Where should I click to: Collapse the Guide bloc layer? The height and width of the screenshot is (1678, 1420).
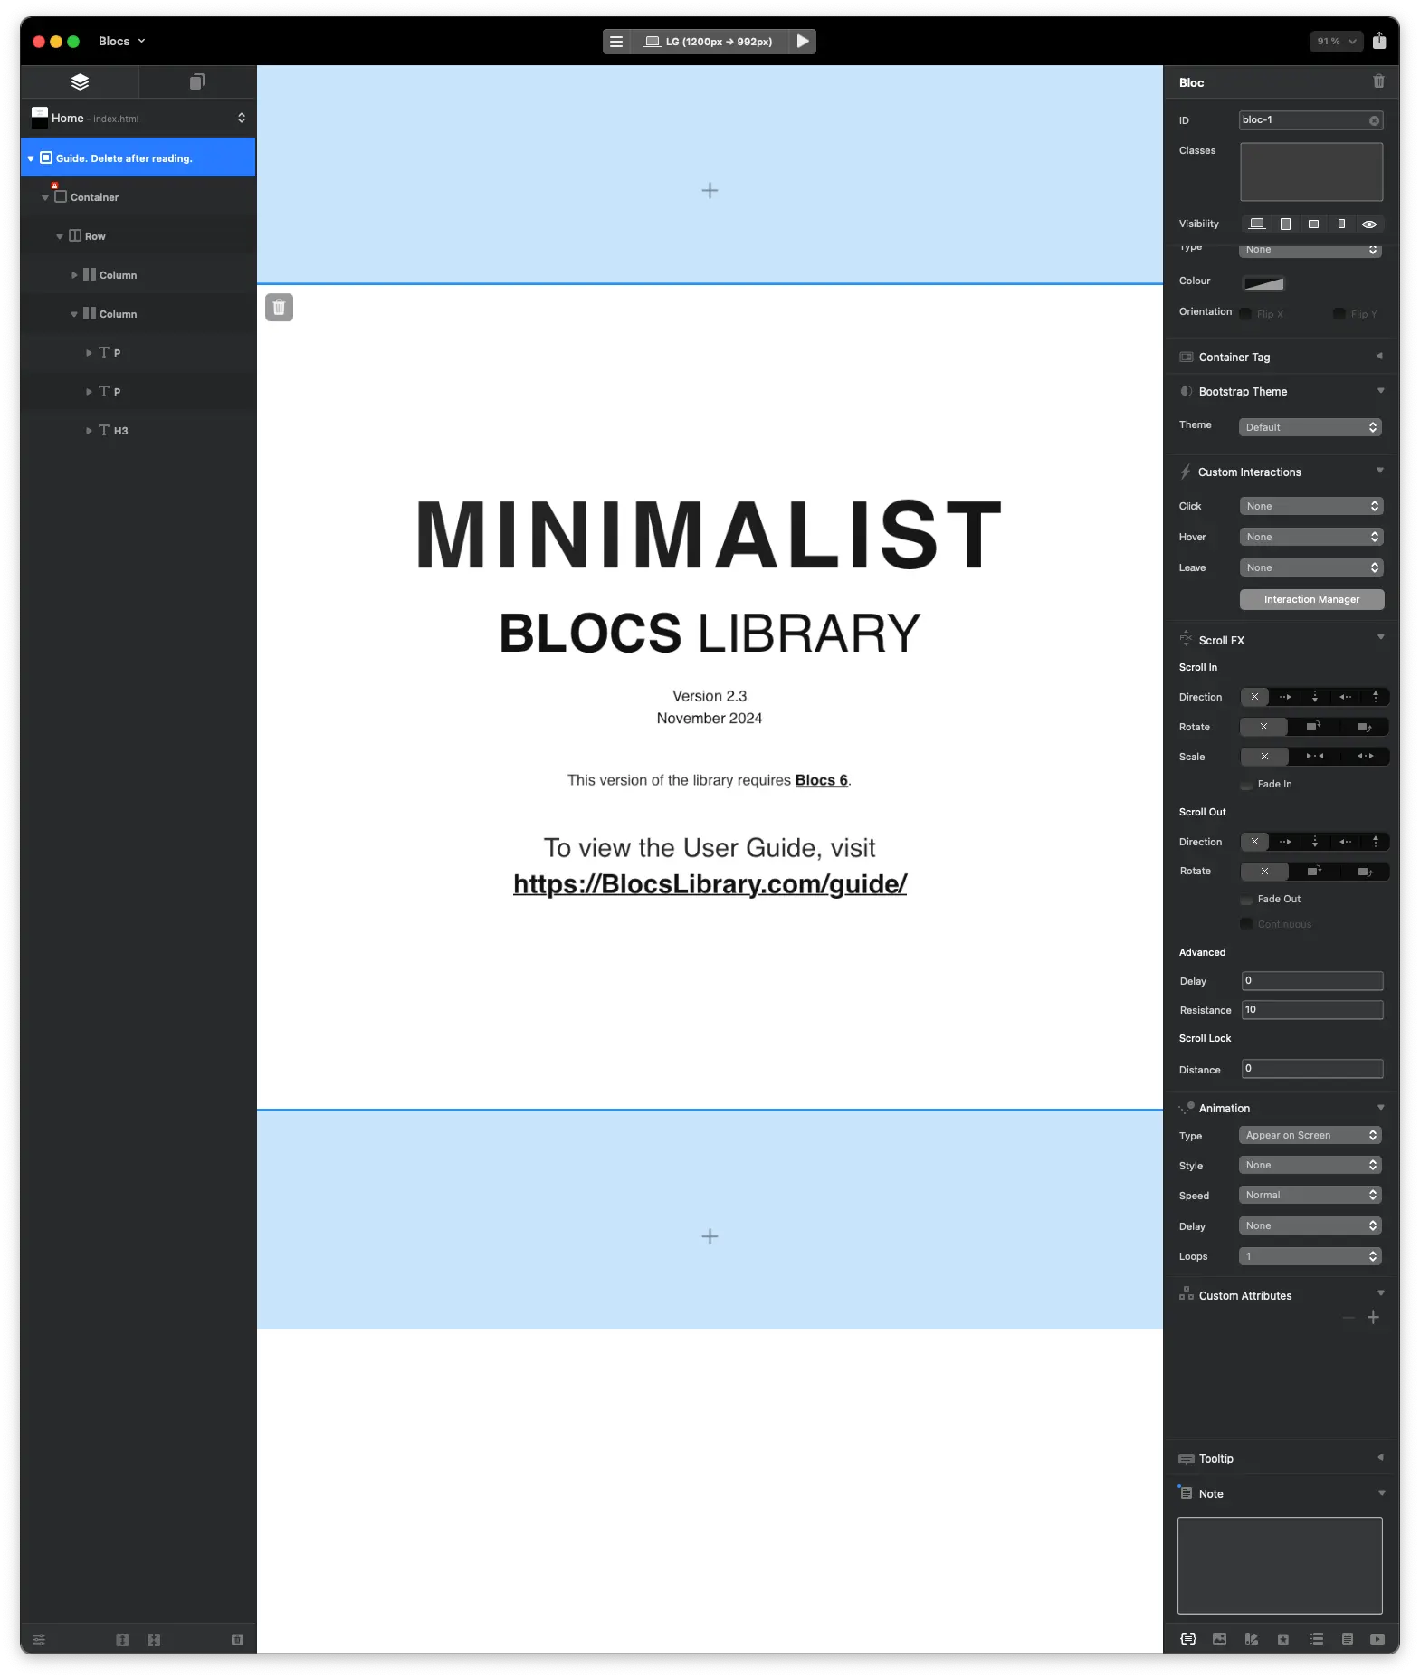(31, 158)
